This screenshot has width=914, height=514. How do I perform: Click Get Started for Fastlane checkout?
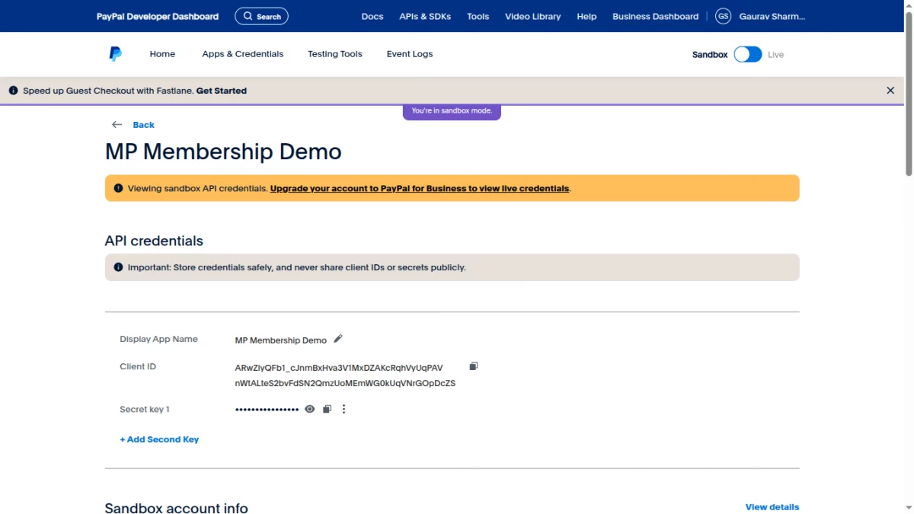222,90
